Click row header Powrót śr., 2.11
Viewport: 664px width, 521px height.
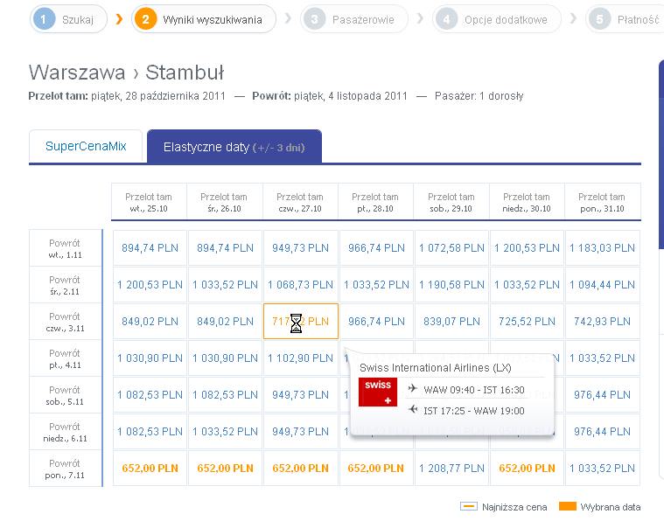66,285
